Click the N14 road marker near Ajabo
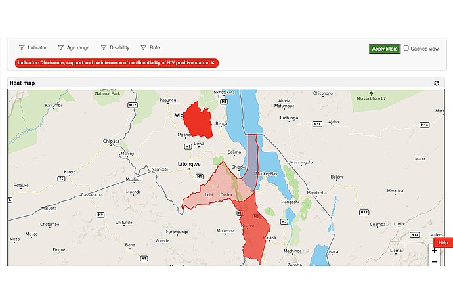Viewport: 453px width, 302px height. click(x=317, y=124)
